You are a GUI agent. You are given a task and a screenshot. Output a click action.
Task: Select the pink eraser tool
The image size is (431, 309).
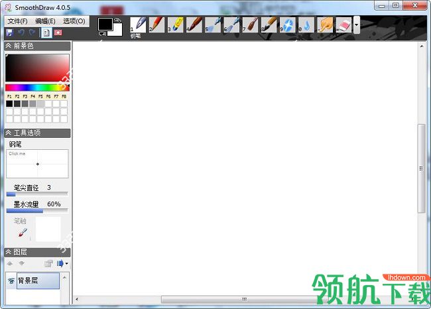343,25
